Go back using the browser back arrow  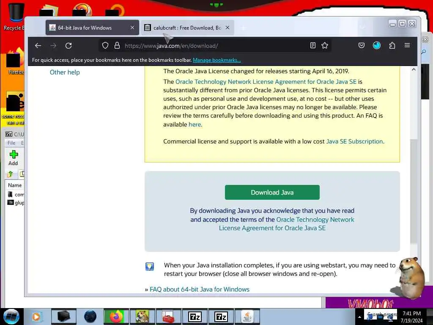[x=38, y=46]
